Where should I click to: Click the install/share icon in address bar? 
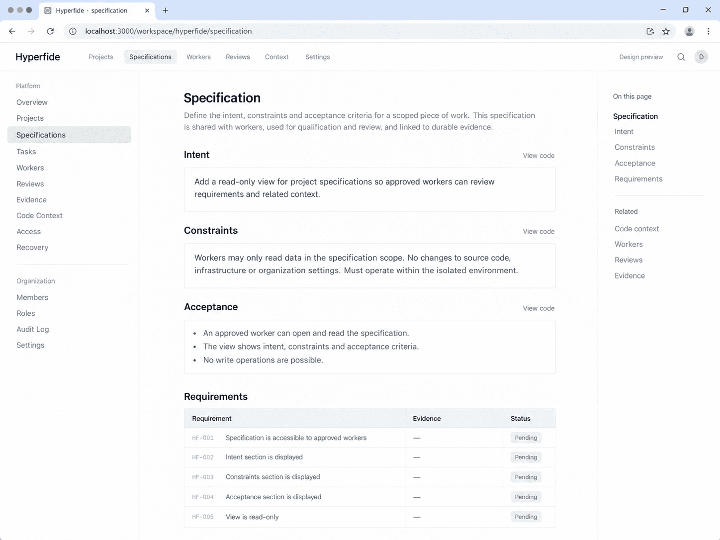pyautogui.click(x=650, y=31)
